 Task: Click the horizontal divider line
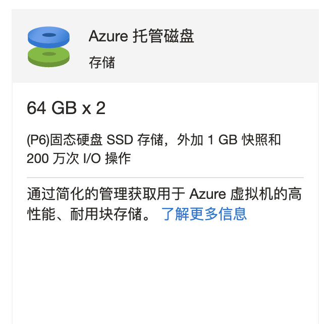click(165, 178)
